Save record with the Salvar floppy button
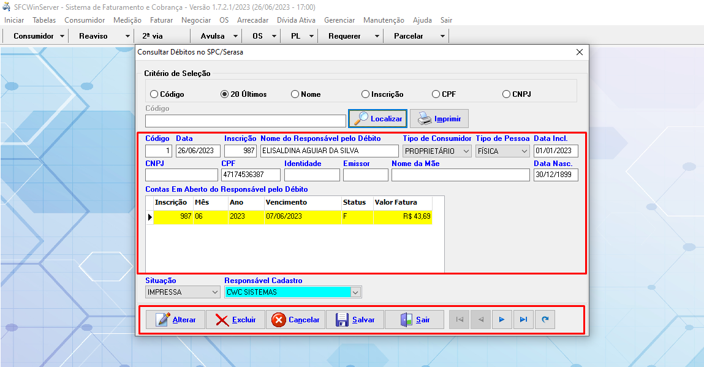 pyautogui.click(x=354, y=320)
